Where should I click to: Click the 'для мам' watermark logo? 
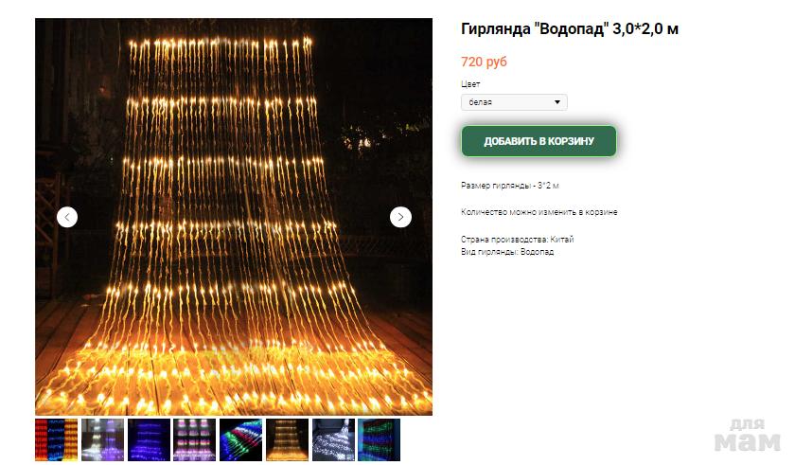coord(748,436)
